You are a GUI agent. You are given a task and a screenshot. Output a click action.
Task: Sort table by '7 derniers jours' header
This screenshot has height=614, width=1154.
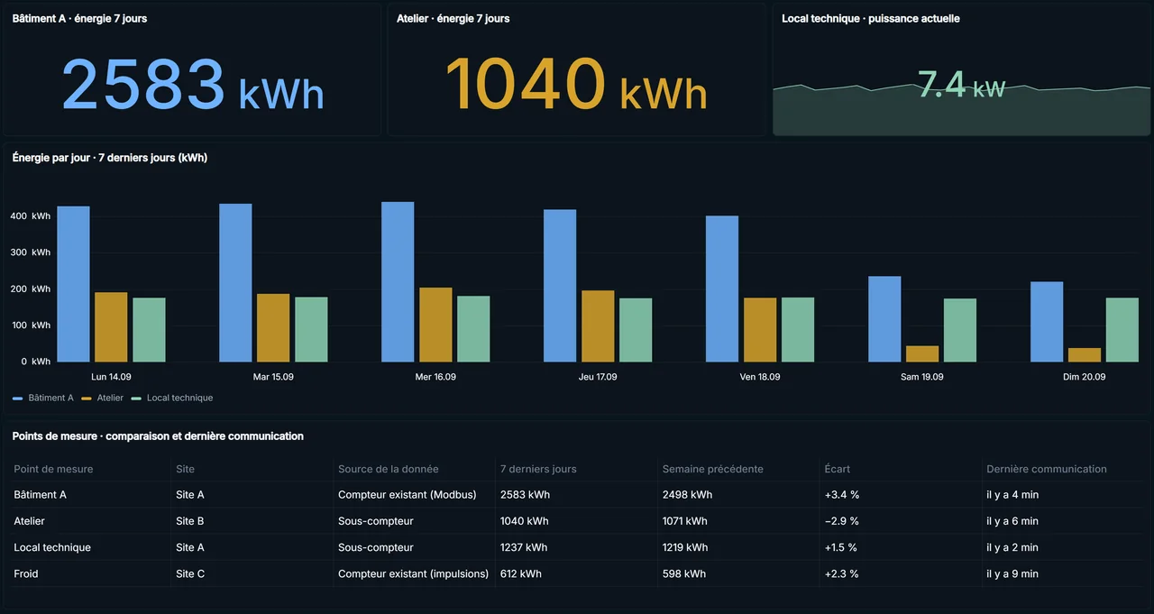click(x=538, y=469)
